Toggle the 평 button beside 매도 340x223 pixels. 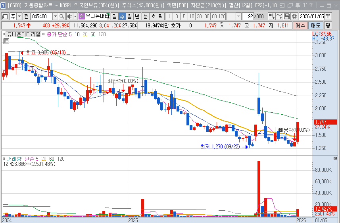(328, 26)
